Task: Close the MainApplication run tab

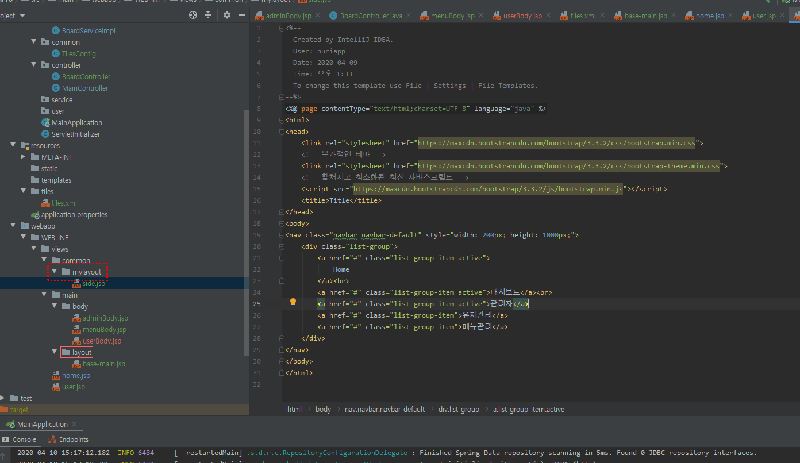Action: click(x=75, y=425)
